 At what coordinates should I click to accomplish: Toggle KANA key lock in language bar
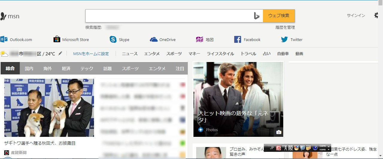[x=323, y=149]
